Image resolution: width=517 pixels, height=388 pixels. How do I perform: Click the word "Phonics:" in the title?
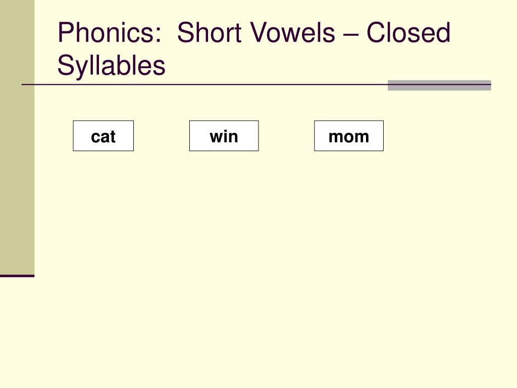point(110,32)
